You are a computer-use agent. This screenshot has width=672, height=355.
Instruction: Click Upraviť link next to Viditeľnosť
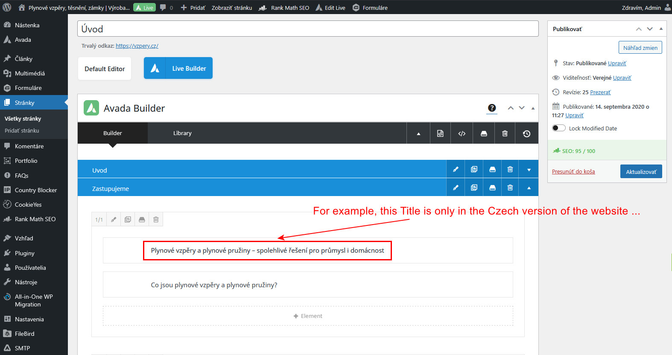click(x=622, y=78)
